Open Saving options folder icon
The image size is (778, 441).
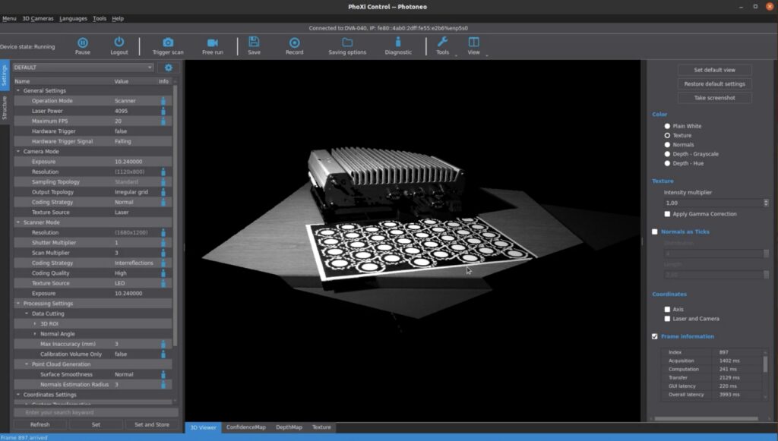click(347, 43)
